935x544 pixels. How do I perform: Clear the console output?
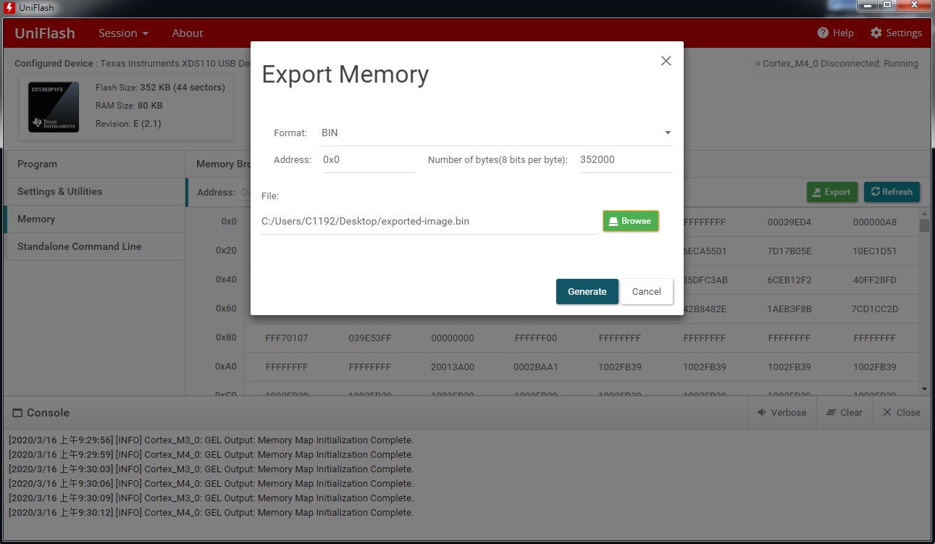coord(844,412)
